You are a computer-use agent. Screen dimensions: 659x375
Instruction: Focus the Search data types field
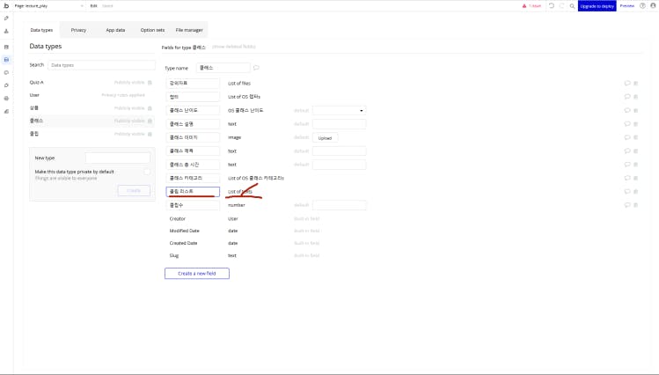(x=101, y=65)
